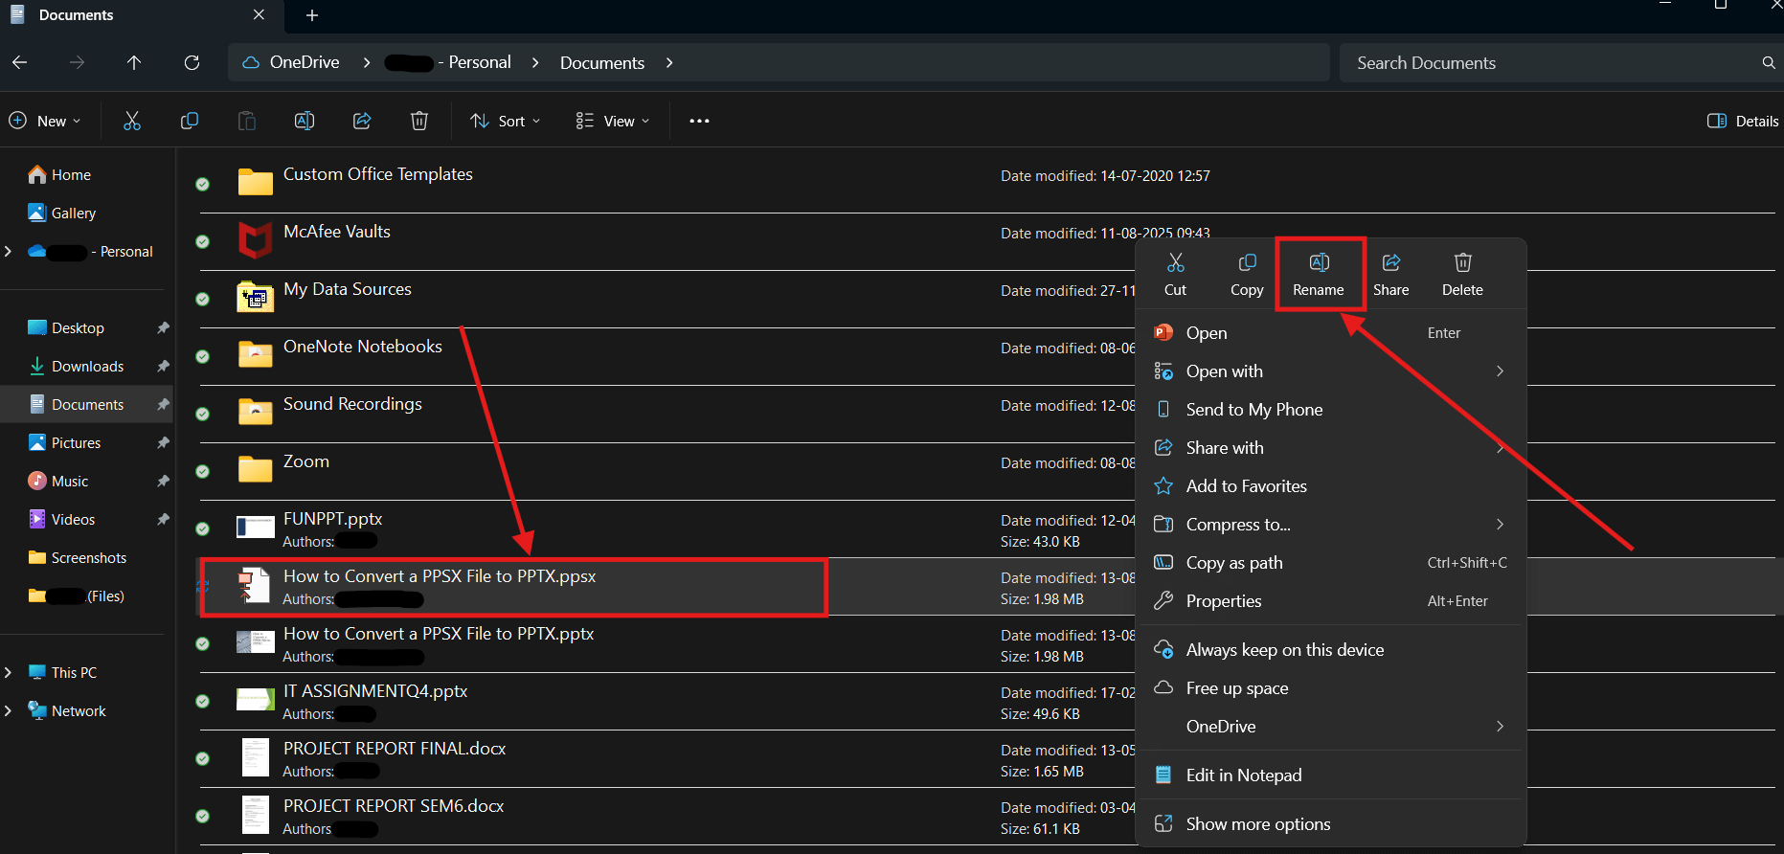Screen dimensions: 1784x854
Task: Expand the OneDrive Personal tree node
Action: [9, 251]
